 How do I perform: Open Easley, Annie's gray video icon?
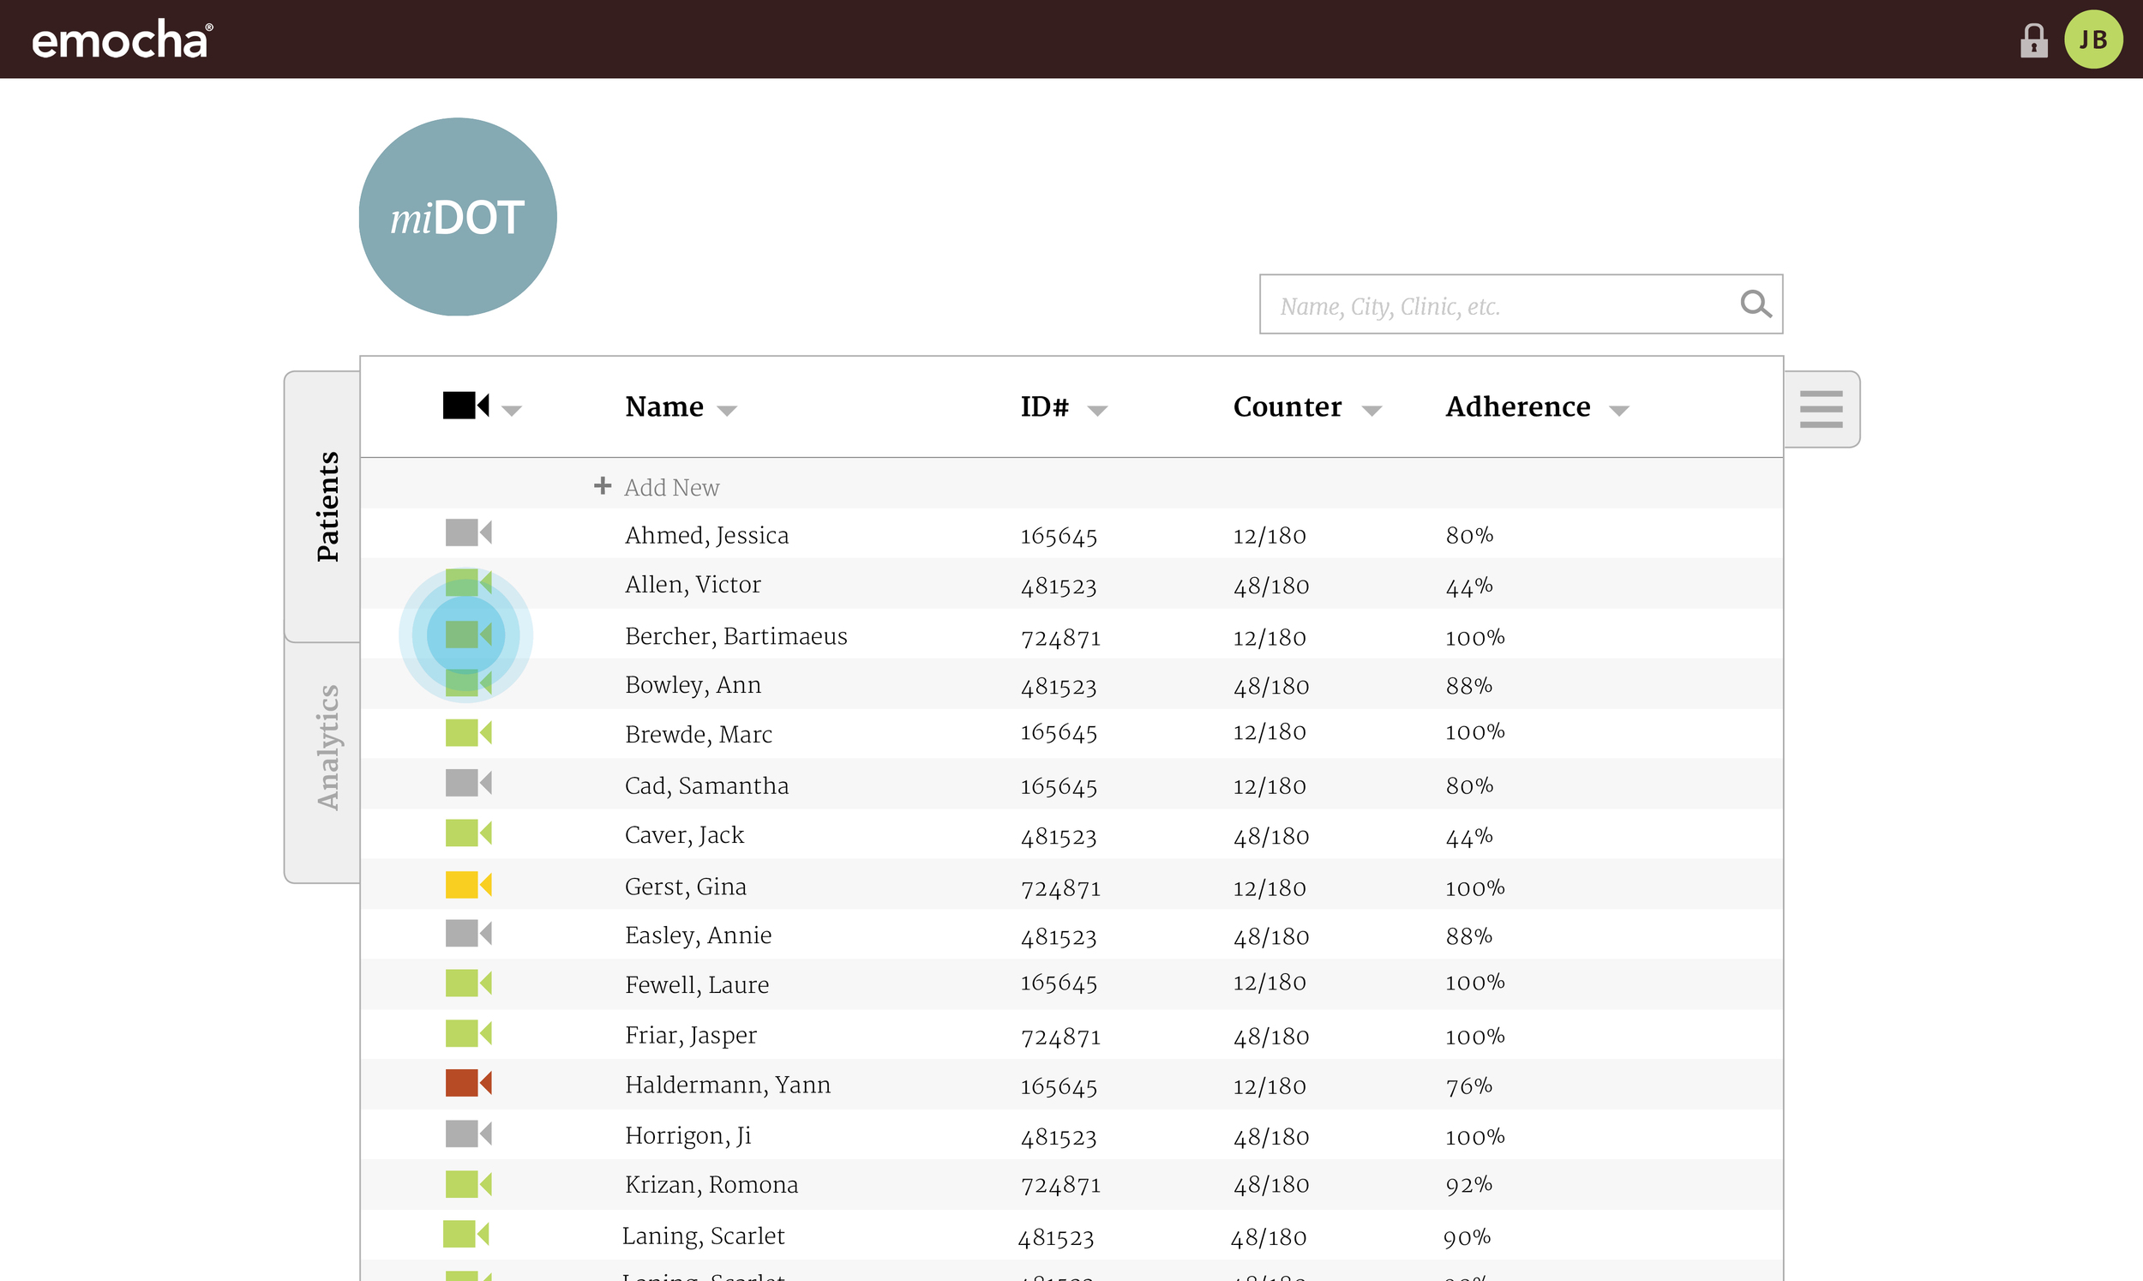pos(468,933)
